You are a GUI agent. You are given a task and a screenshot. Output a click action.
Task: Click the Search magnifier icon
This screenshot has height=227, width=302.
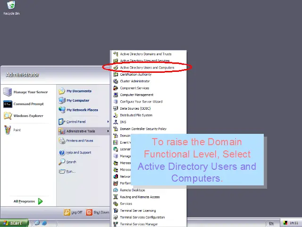point(62,162)
